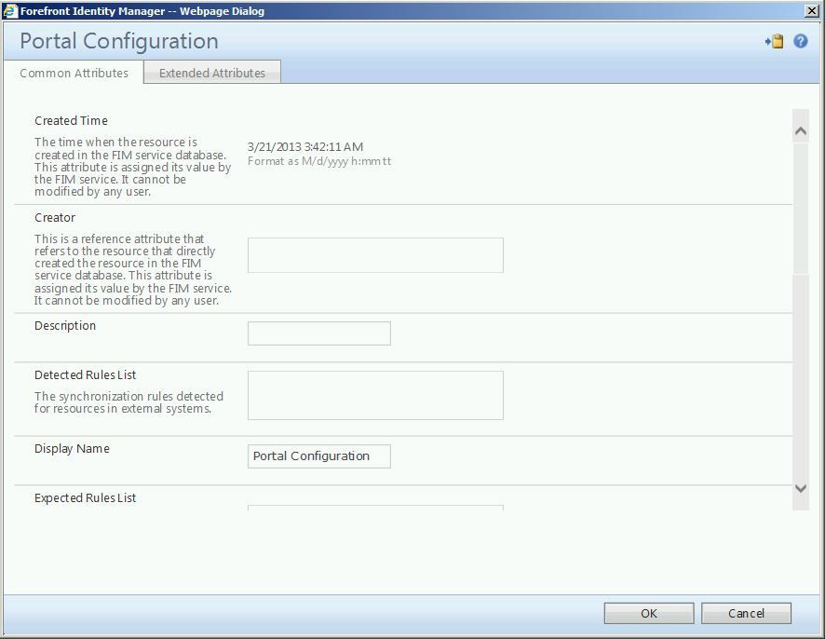Screen dimensions: 825x639
Task: Click the Created Time value 3/21/2013 3:42:11 AM
Action: [305, 147]
